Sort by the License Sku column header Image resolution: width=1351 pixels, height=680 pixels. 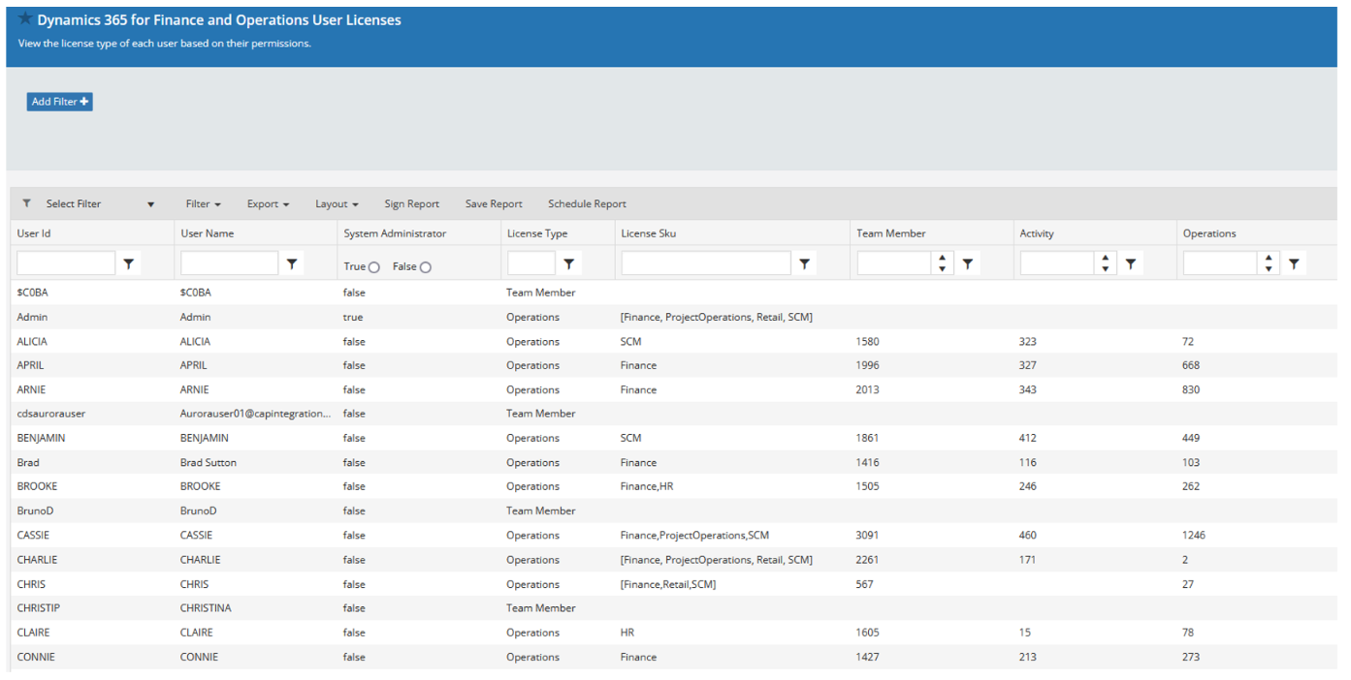(x=648, y=233)
